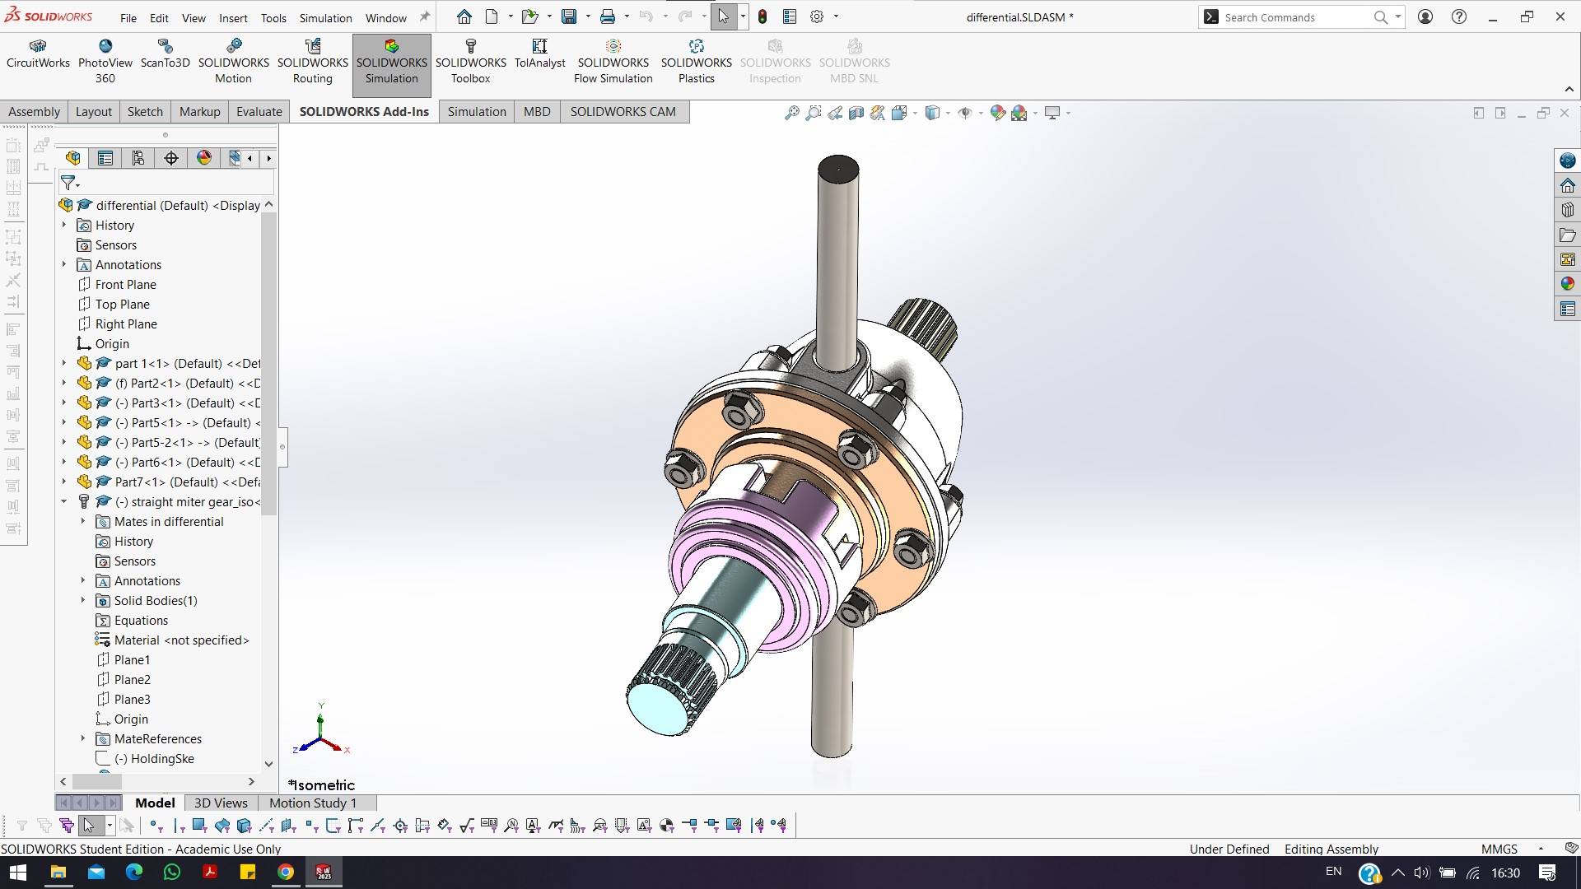The image size is (1581, 889).
Task: Open File Explorer from the taskbar
Action: click(58, 873)
